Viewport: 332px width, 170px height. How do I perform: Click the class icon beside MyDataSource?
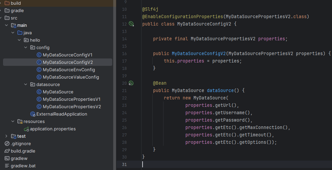[x=39, y=92]
